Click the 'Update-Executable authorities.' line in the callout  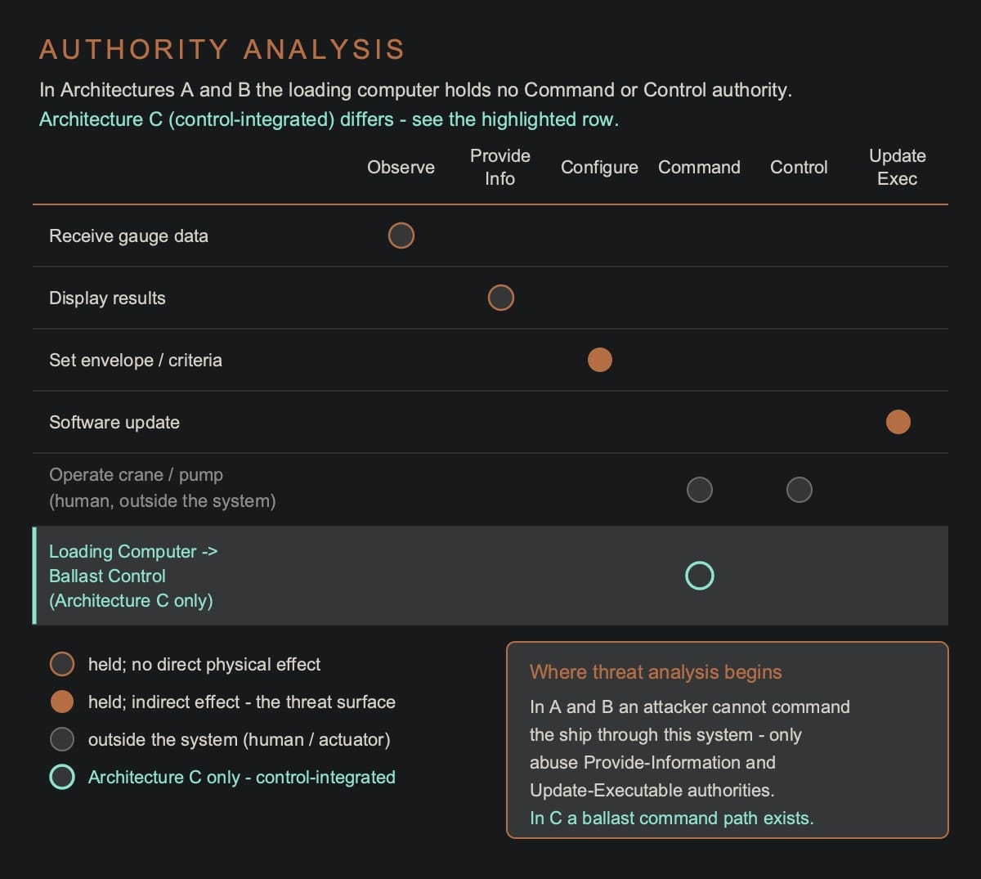coord(652,790)
